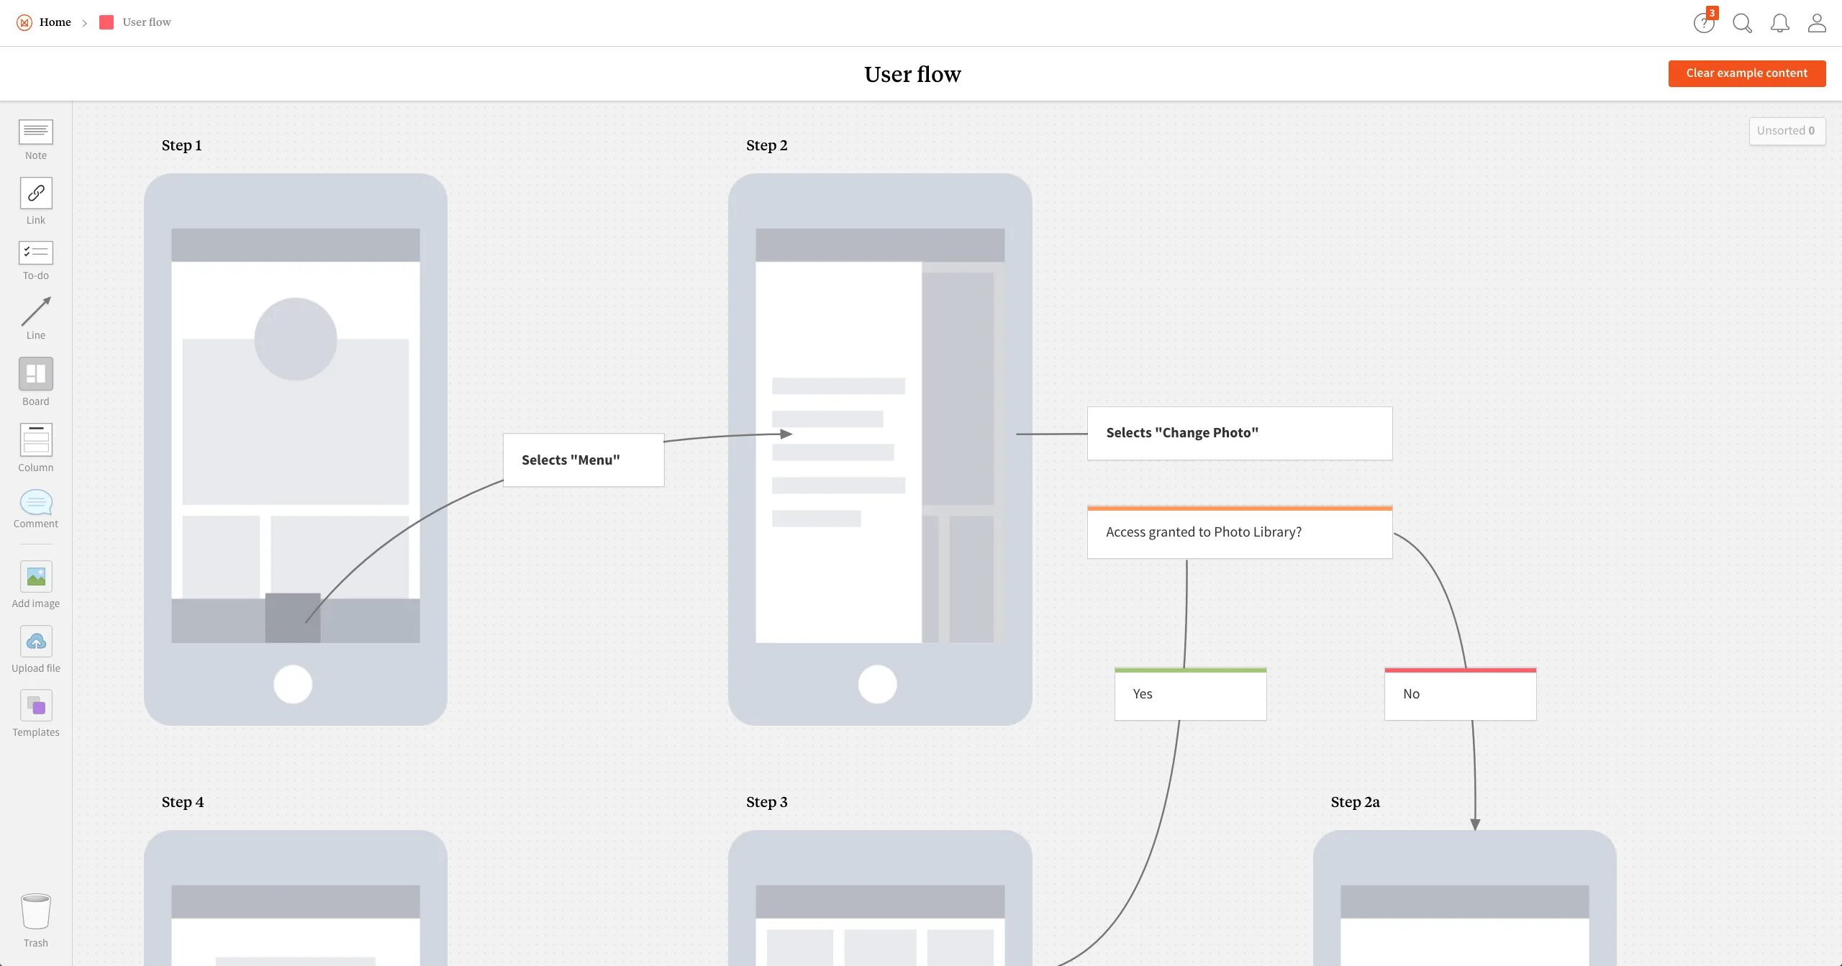Click the search icon in top bar
The height and width of the screenshot is (966, 1842).
[1741, 22]
